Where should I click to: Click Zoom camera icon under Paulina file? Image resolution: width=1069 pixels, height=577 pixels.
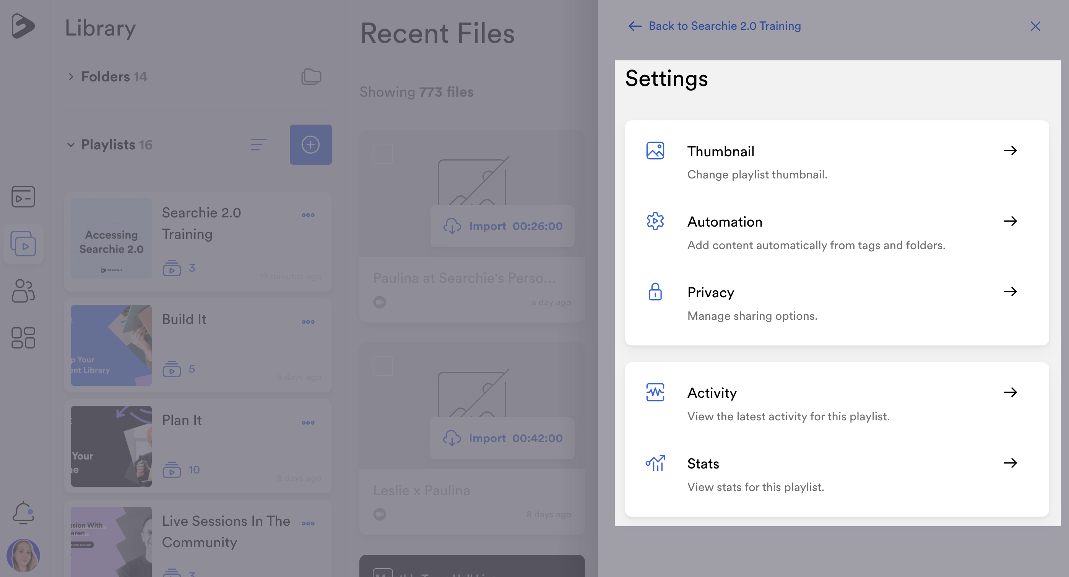[x=379, y=302]
